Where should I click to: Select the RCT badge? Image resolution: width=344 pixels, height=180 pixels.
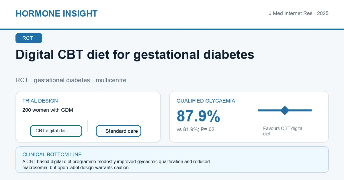(29, 38)
